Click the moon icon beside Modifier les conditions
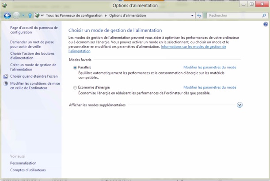Viewport: 270px width, 181px height. coord(6,83)
